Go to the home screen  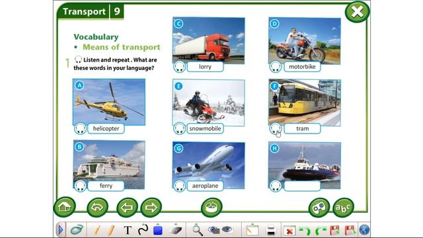point(65,207)
